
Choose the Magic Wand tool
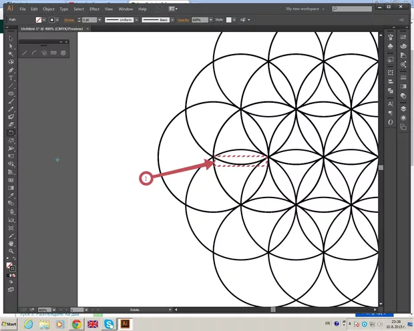[x=11, y=53]
